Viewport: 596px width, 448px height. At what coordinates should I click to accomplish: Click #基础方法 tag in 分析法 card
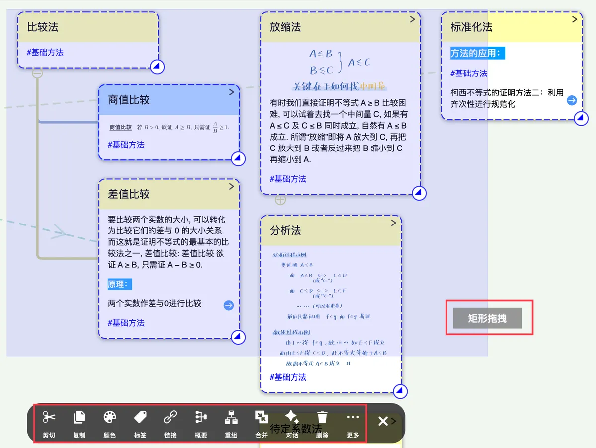[288, 377]
